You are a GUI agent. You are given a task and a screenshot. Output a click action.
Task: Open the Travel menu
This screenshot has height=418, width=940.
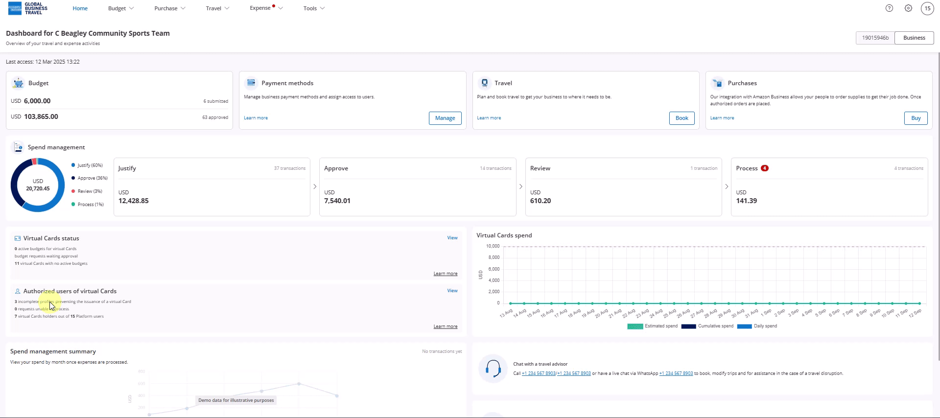pos(213,8)
